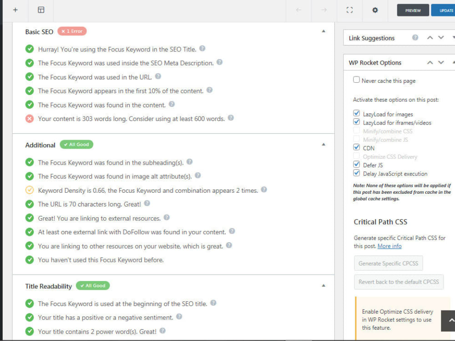Viewport: 455px width, 341px height.
Task: Click the PREVIEW button
Action: click(x=413, y=10)
